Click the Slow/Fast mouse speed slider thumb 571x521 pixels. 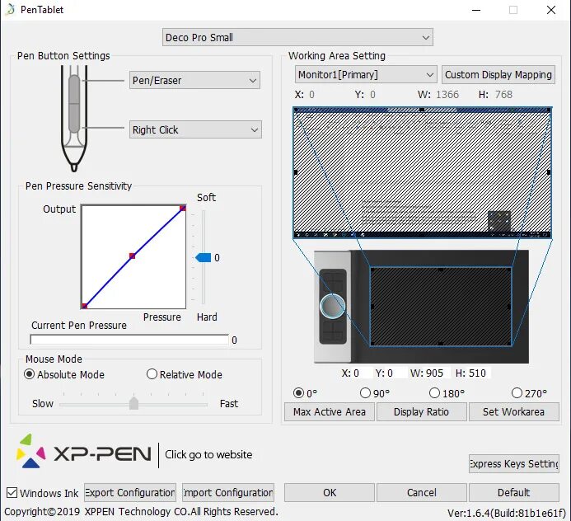(133, 403)
